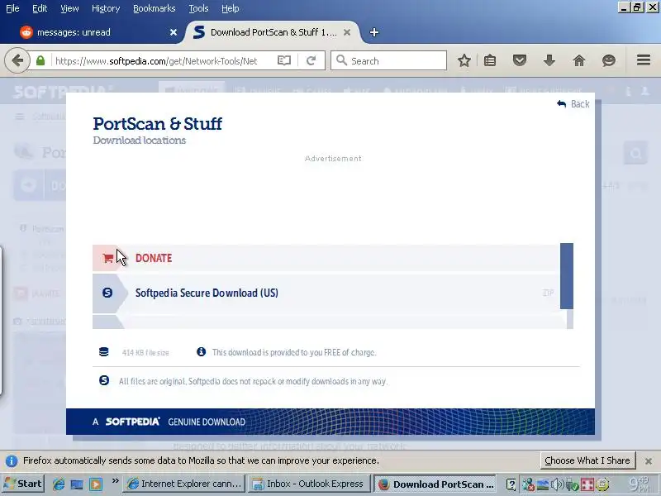Viewport: 661px width, 496px height.
Task: Click Softpedia S icon beside original files note
Action: [x=104, y=380]
